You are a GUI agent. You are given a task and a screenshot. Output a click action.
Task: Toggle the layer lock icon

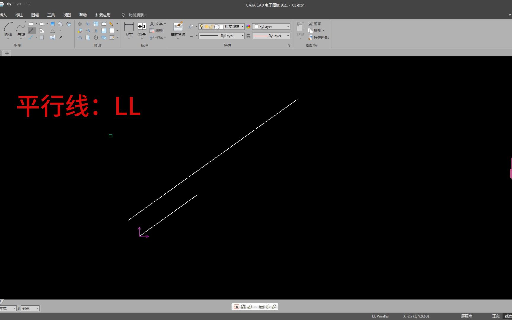point(212,27)
